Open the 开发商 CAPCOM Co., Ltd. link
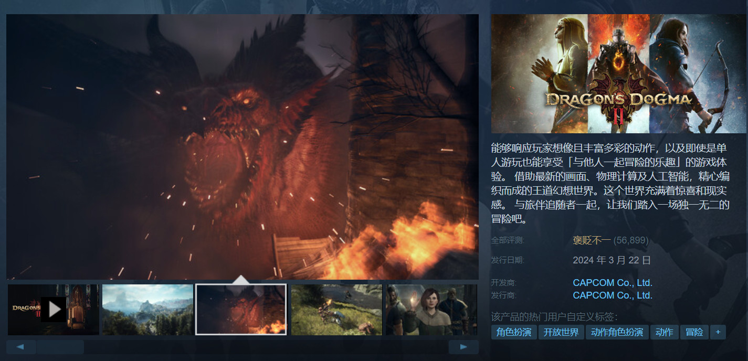This screenshot has width=748, height=361. point(612,283)
